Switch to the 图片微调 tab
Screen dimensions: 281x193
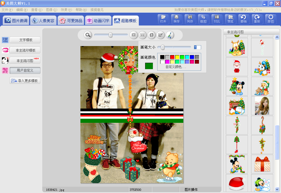tap(16, 21)
